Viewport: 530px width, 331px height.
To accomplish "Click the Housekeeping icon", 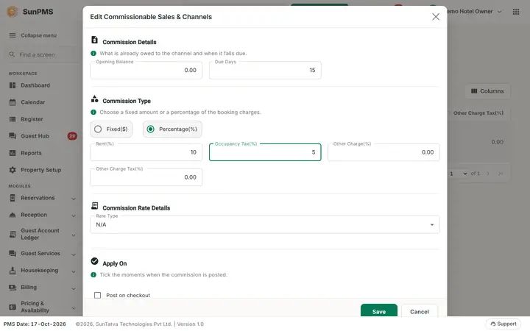I will 13,271.
